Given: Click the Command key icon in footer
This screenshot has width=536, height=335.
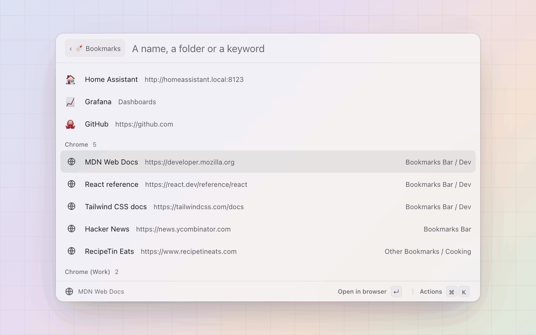Looking at the screenshot, I should coord(452,292).
